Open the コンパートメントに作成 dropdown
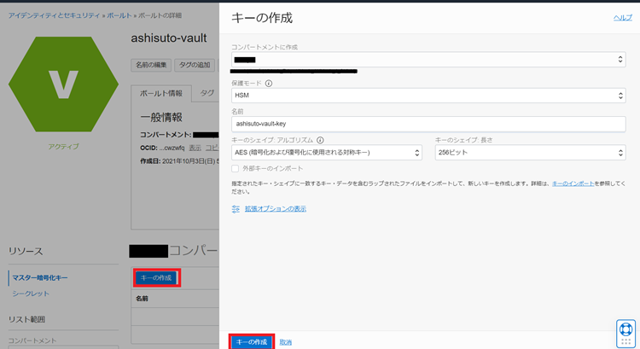 point(428,60)
